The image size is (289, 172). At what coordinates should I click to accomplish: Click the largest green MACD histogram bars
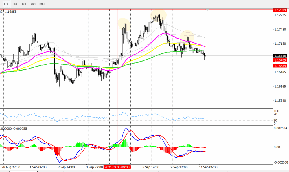click(x=124, y=142)
